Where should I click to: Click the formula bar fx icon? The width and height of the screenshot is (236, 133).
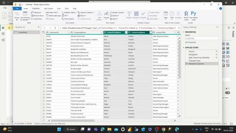click(x=55, y=28)
